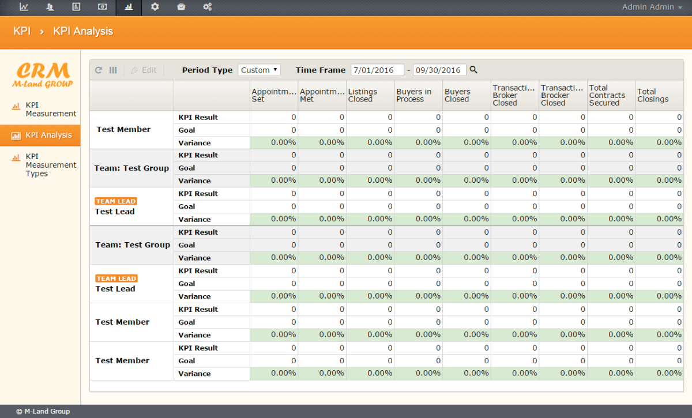Refresh the KPI grid with reload icon
Image resolution: width=692 pixels, height=418 pixels.
(x=99, y=70)
